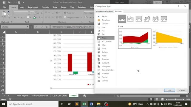Open the Insert ribbon tab

point(22,7)
